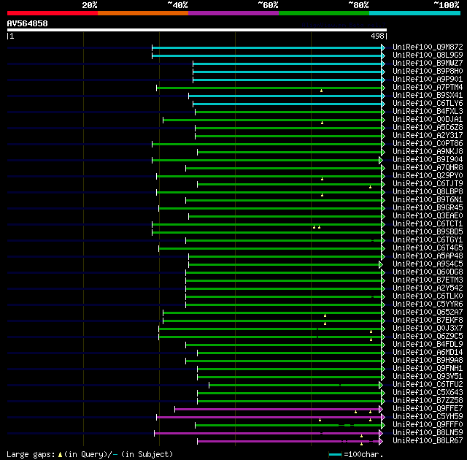Open UniRef100_A2Y317 entry
467x460 pixels.
pyautogui.click(x=428, y=136)
